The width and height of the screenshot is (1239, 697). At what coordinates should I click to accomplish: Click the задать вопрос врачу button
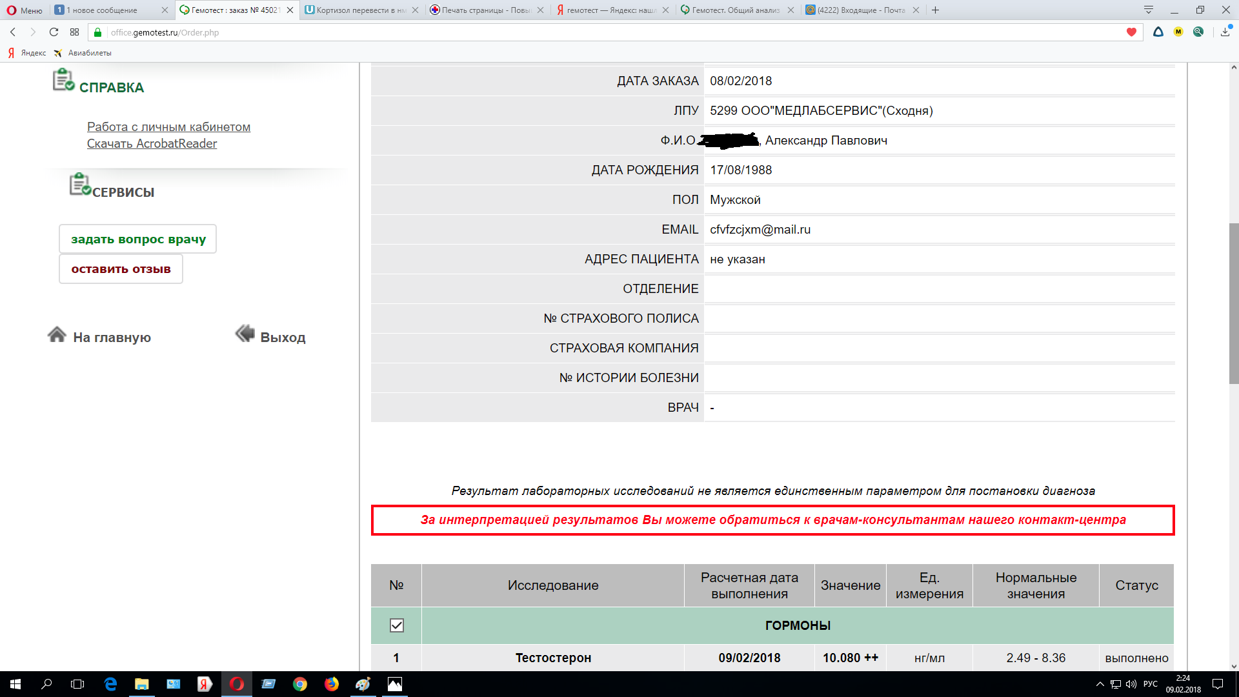[137, 239]
